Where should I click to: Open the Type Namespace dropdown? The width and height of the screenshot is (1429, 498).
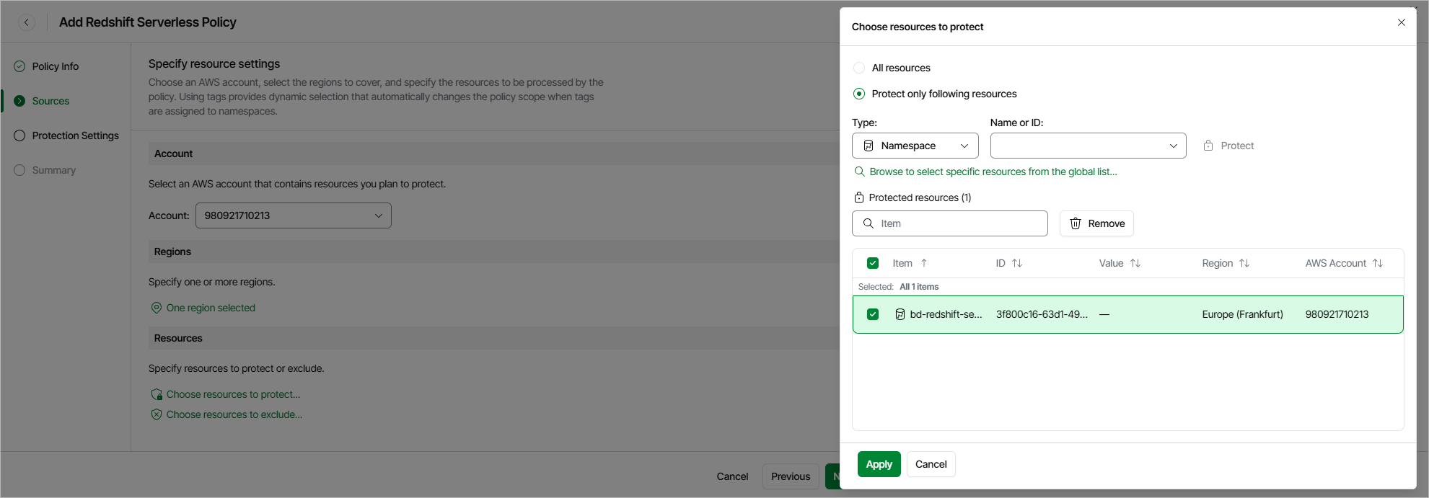tap(915, 146)
